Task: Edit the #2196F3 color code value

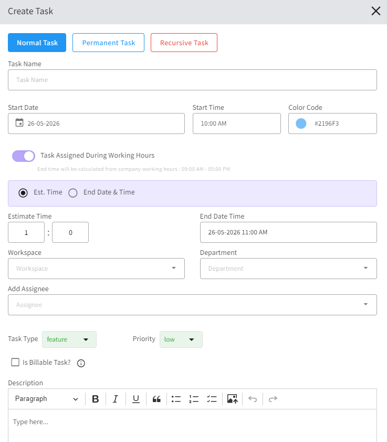Action: click(x=327, y=124)
